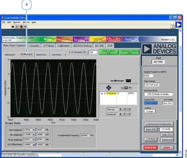Click the LabVIEW title bar icon

(x=3, y=17)
